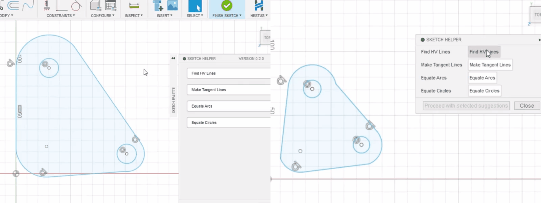Click the Insert fastener icon
This screenshot has width=541, height=203.
[x=158, y=5]
